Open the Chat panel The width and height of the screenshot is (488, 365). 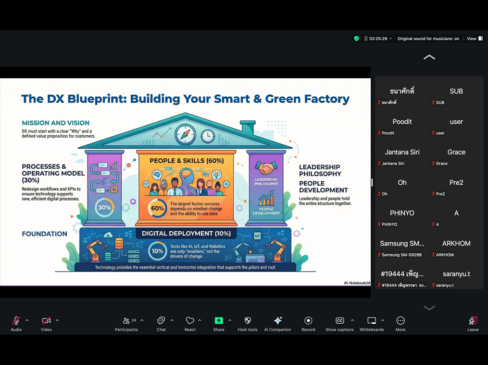point(161,321)
